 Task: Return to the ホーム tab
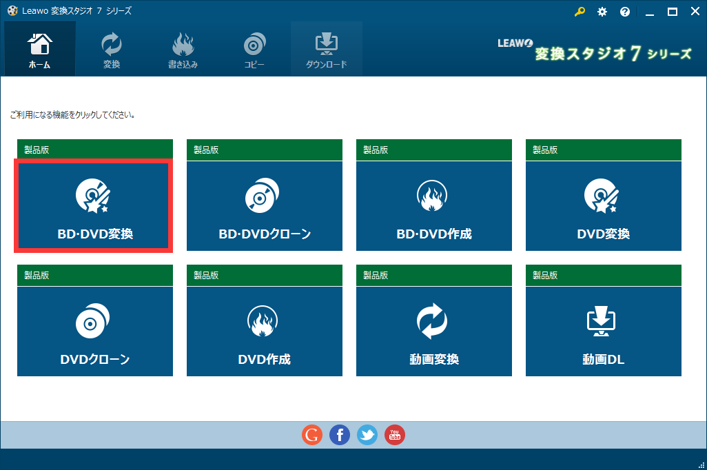pos(39,48)
